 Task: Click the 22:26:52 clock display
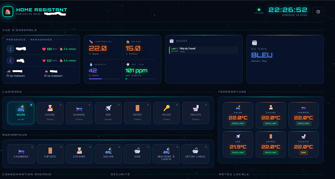[x=288, y=10]
